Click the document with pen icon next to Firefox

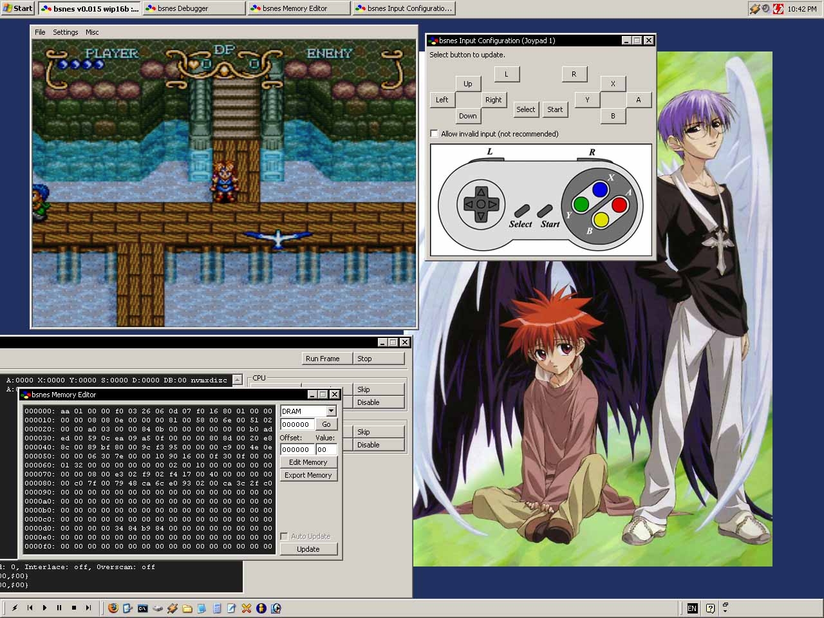click(x=128, y=608)
